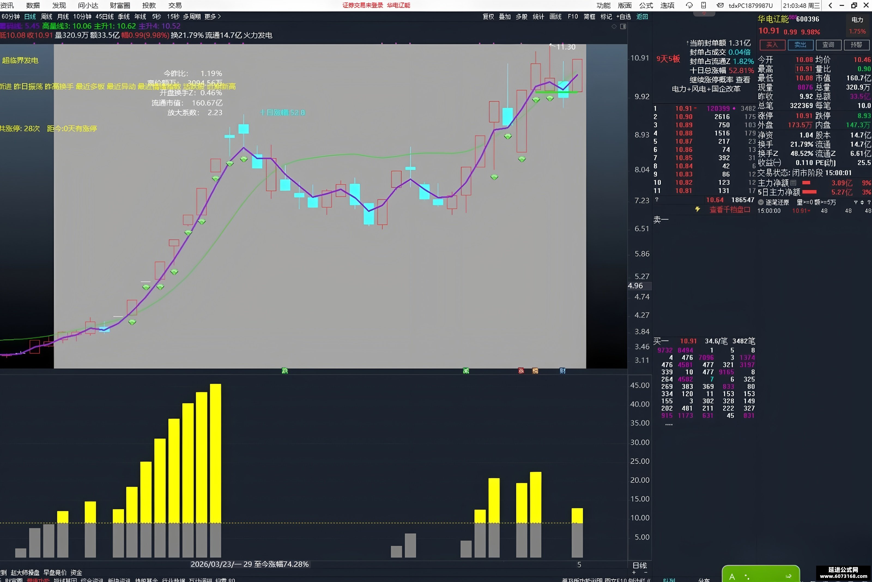The width and height of the screenshot is (872, 582).
Task: Open the 公式 menu
Action: (646, 5)
